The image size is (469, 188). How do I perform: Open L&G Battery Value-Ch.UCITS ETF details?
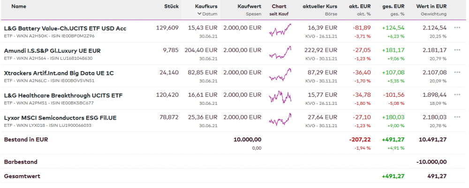[x=65, y=28]
